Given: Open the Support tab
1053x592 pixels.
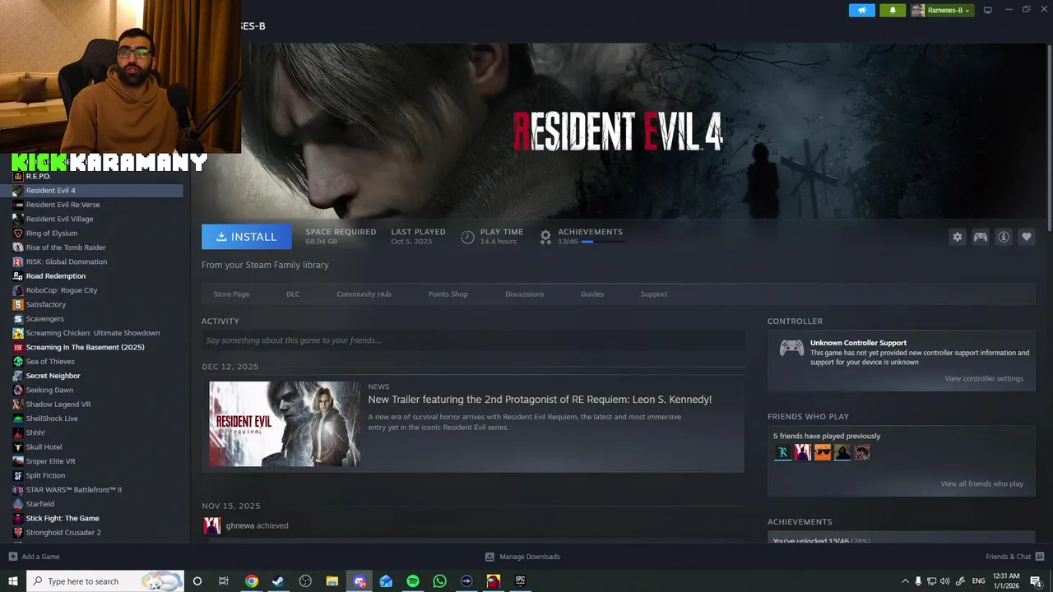Looking at the screenshot, I should click(x=654, y=294).
